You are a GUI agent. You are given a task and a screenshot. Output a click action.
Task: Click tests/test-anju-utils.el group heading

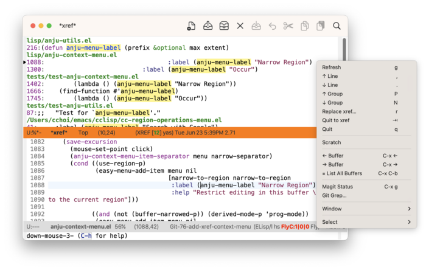pyautogui.click(x=70, y=106)
